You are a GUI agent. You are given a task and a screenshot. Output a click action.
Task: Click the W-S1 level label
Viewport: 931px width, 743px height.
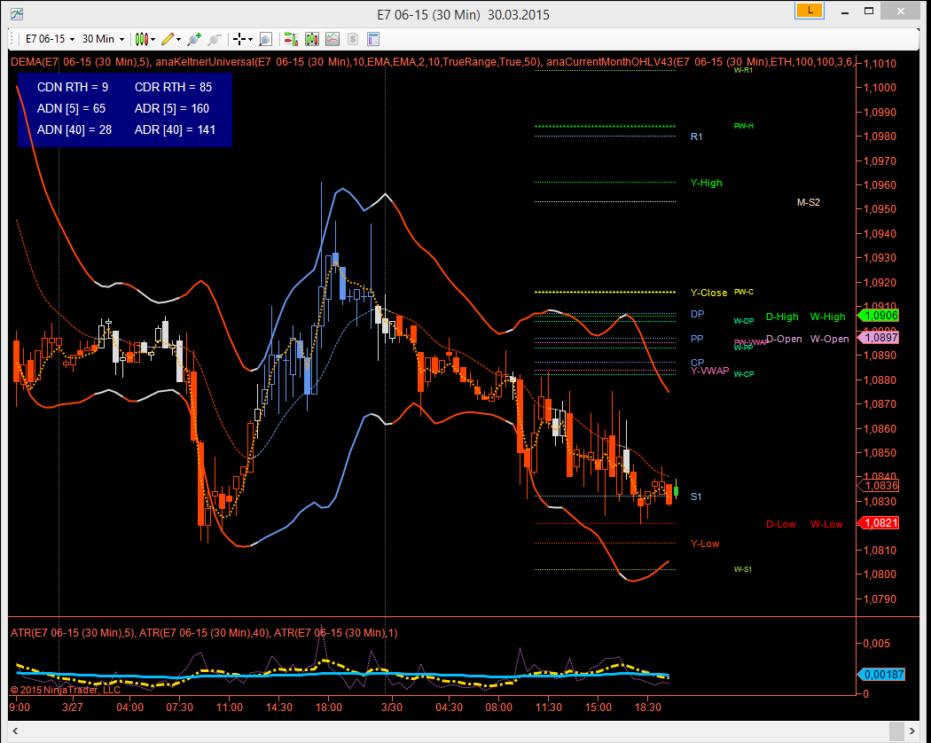click(743, 569)
